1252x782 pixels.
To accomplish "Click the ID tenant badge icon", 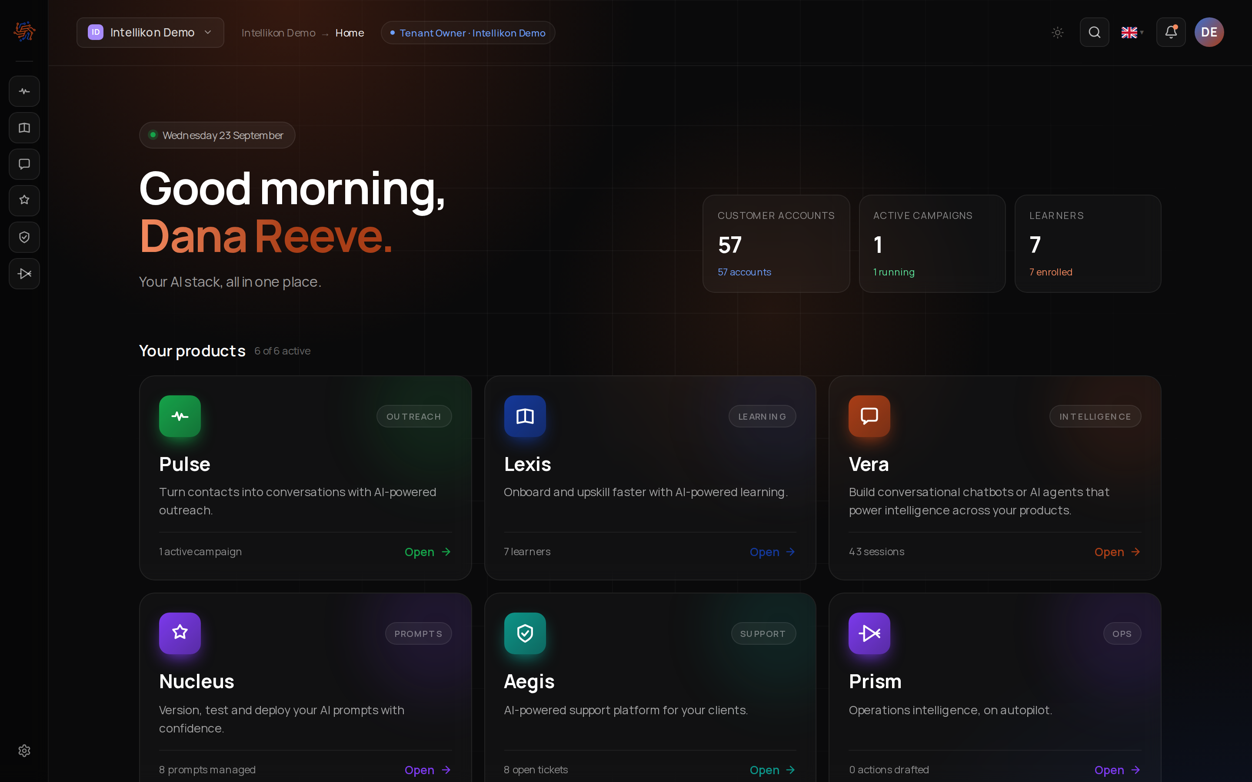I will tap(96, 33).
